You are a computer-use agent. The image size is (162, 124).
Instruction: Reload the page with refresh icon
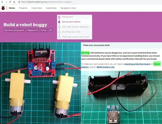[x=10, y=2]
